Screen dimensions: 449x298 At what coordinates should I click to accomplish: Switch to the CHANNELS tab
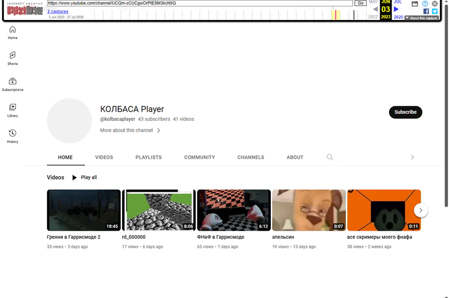click(x=251, y=157)
